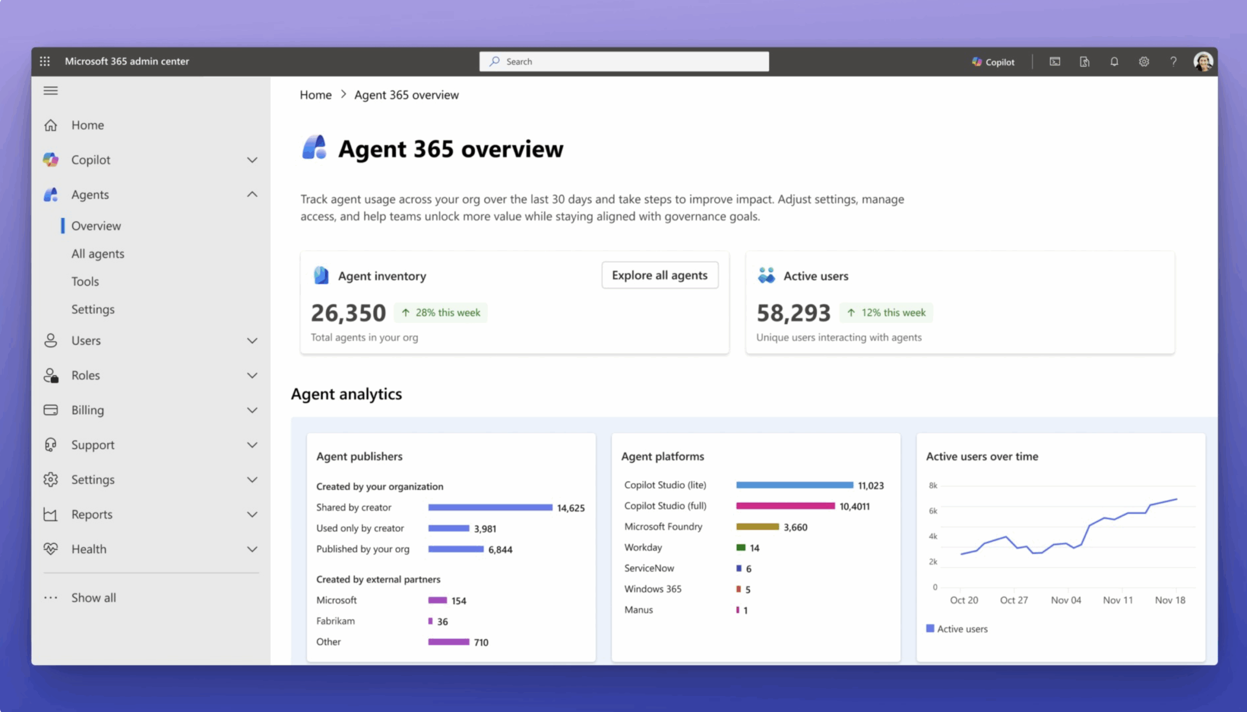Click the Explore all agents button
The image size is (1247, 712).
tap(659, 275)
